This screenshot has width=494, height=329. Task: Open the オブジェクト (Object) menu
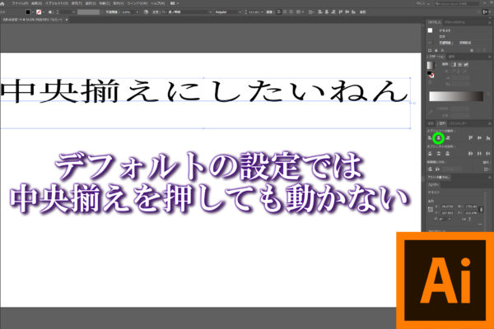pyautogui.click(x=57, y=3)
